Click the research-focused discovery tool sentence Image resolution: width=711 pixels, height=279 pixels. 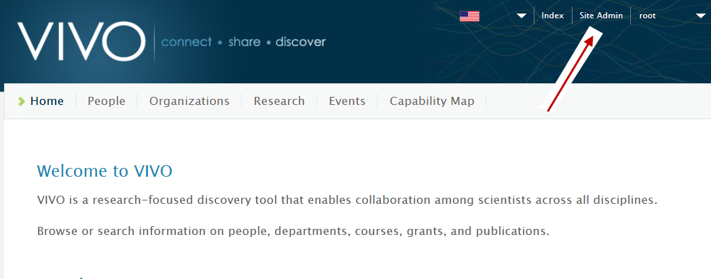pyautogui.click(x=347, y=200)
